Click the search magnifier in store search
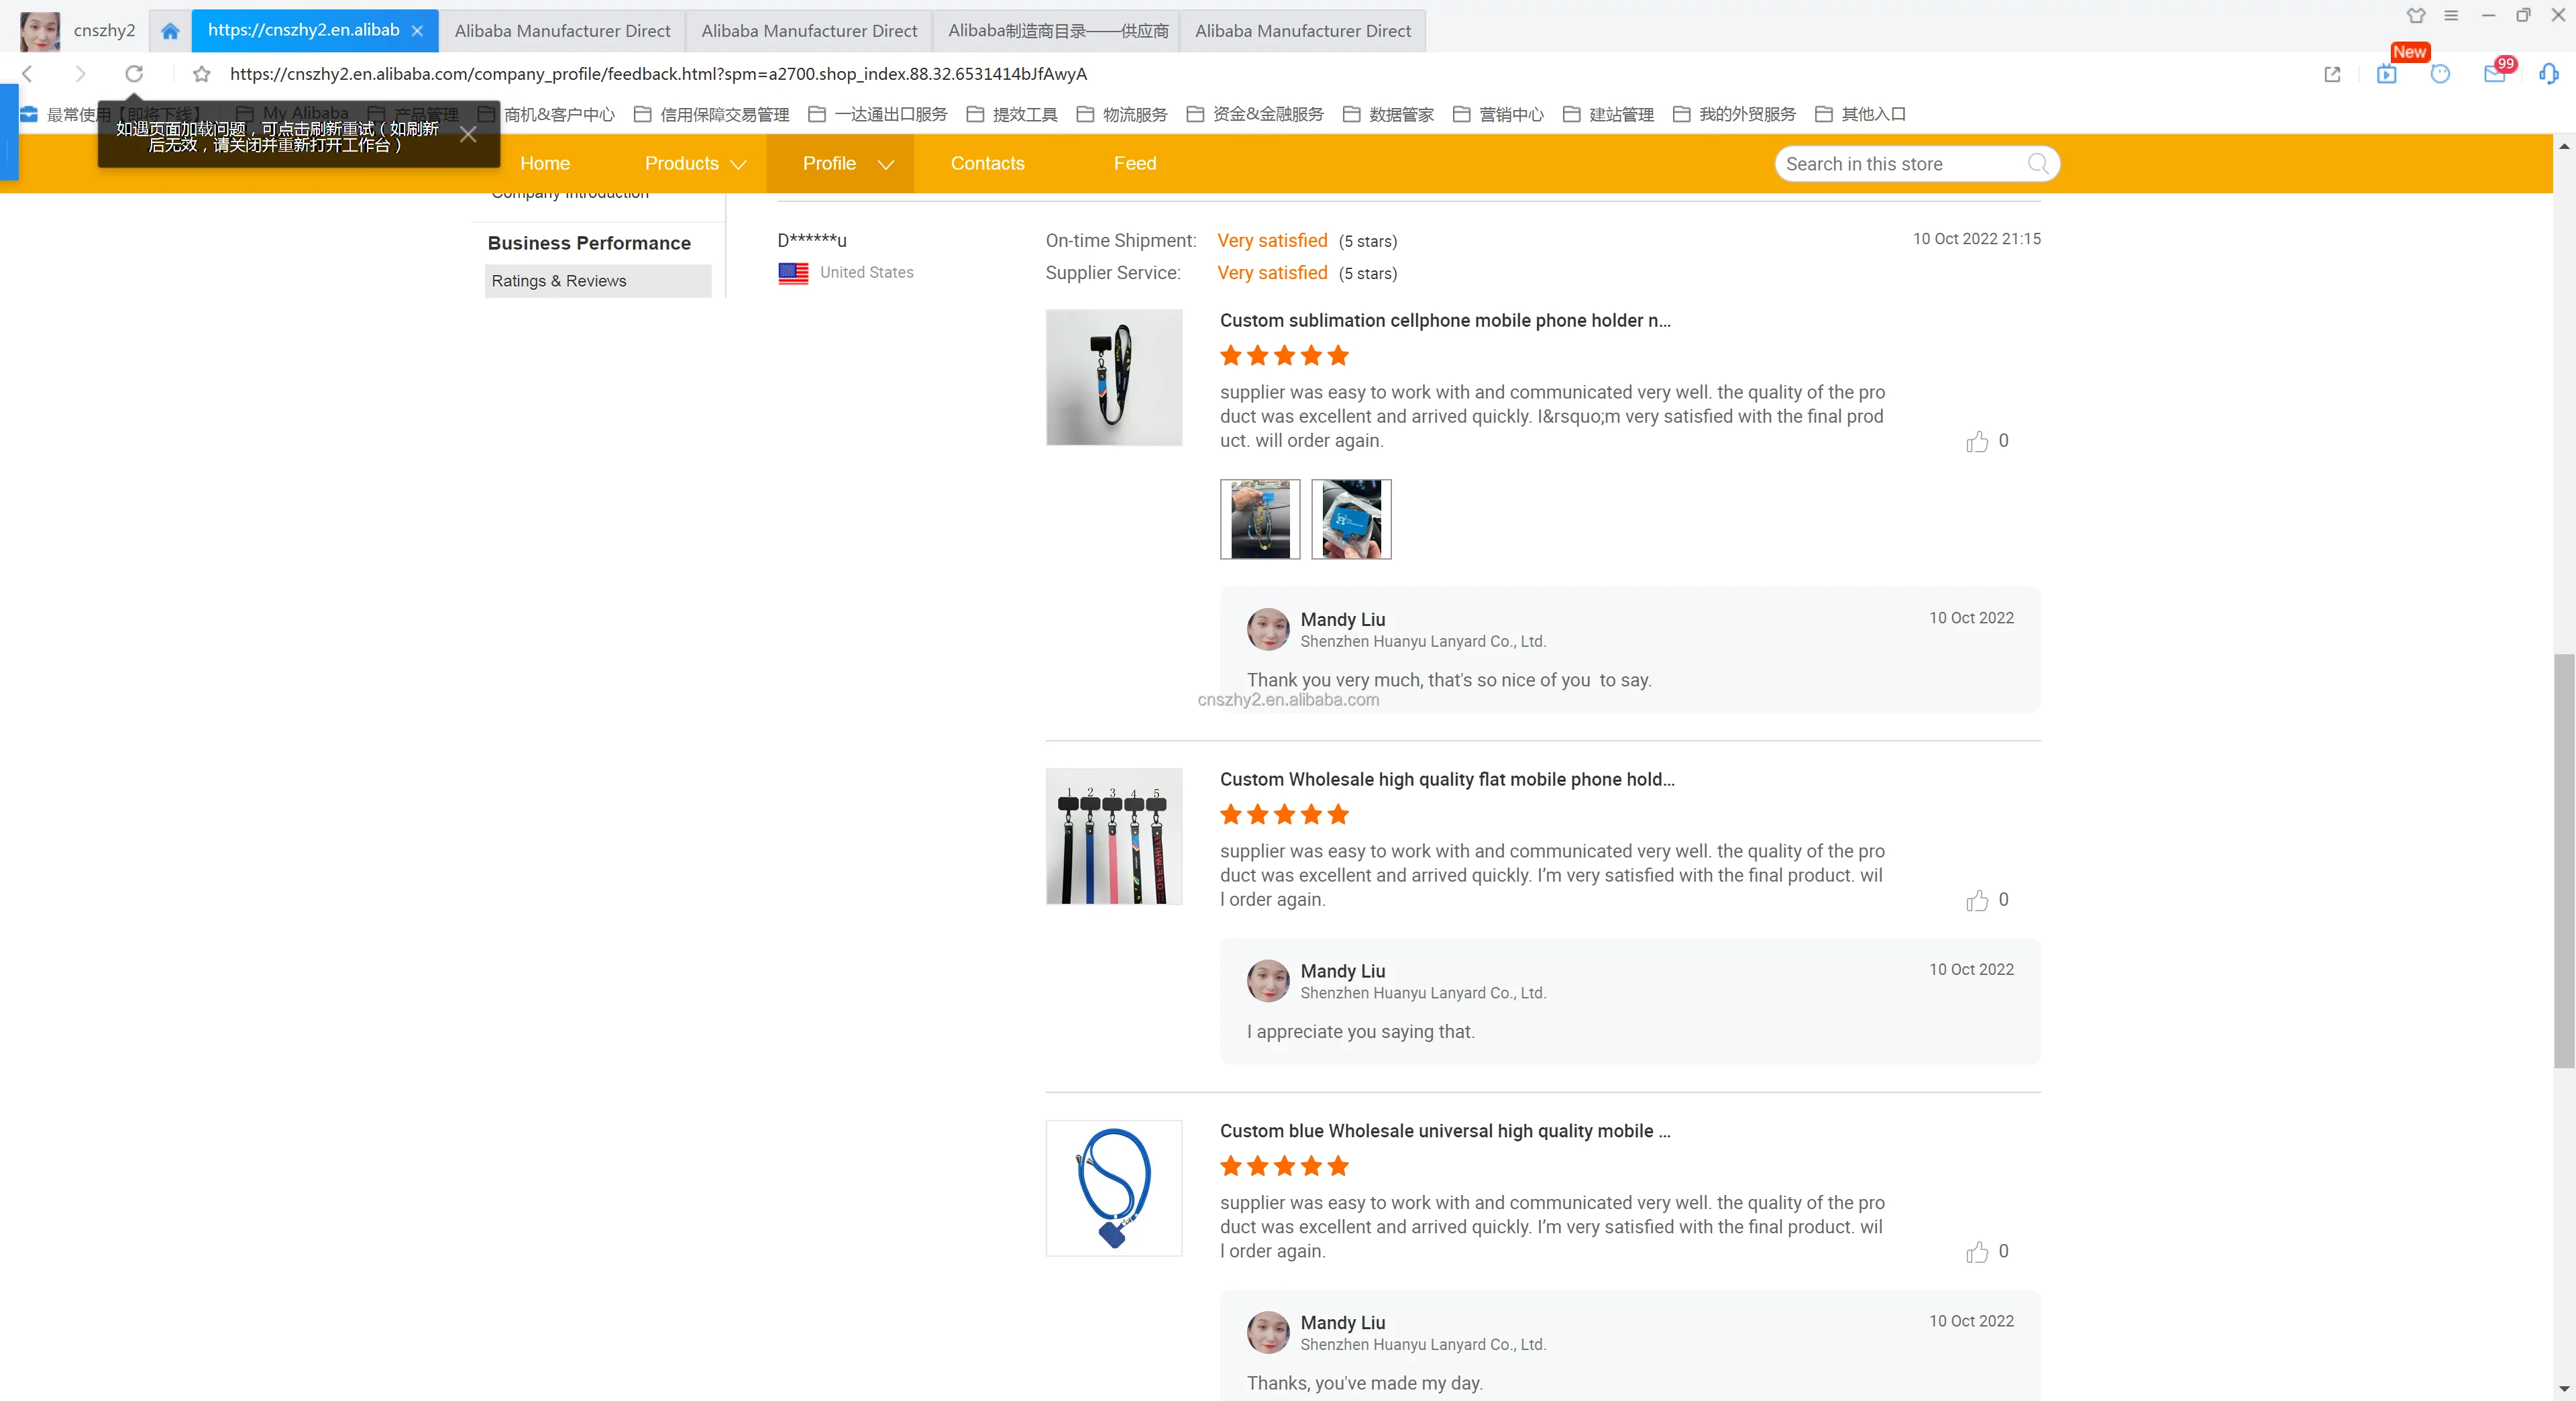 2038,164
